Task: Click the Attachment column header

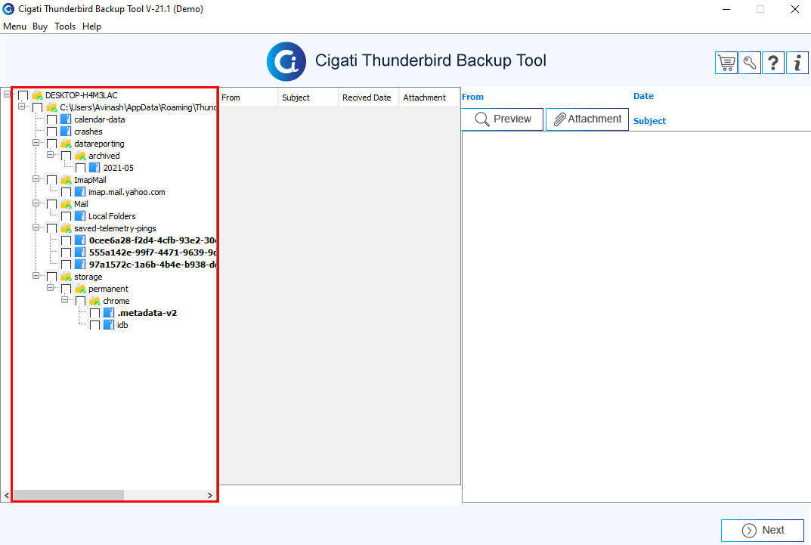Action: pyautogui.click(x=429, y=98)
